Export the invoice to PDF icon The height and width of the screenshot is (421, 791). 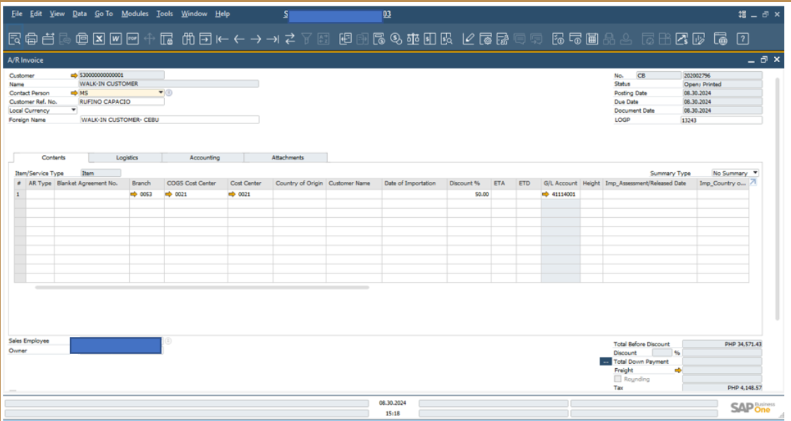(133, 39)
